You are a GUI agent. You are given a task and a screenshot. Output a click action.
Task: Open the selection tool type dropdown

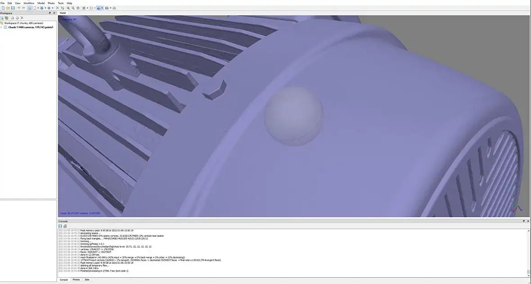coord(38,8)
